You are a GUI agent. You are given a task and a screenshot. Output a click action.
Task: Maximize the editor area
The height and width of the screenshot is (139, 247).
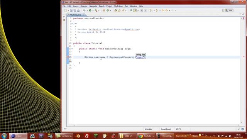tap(243, 14)
